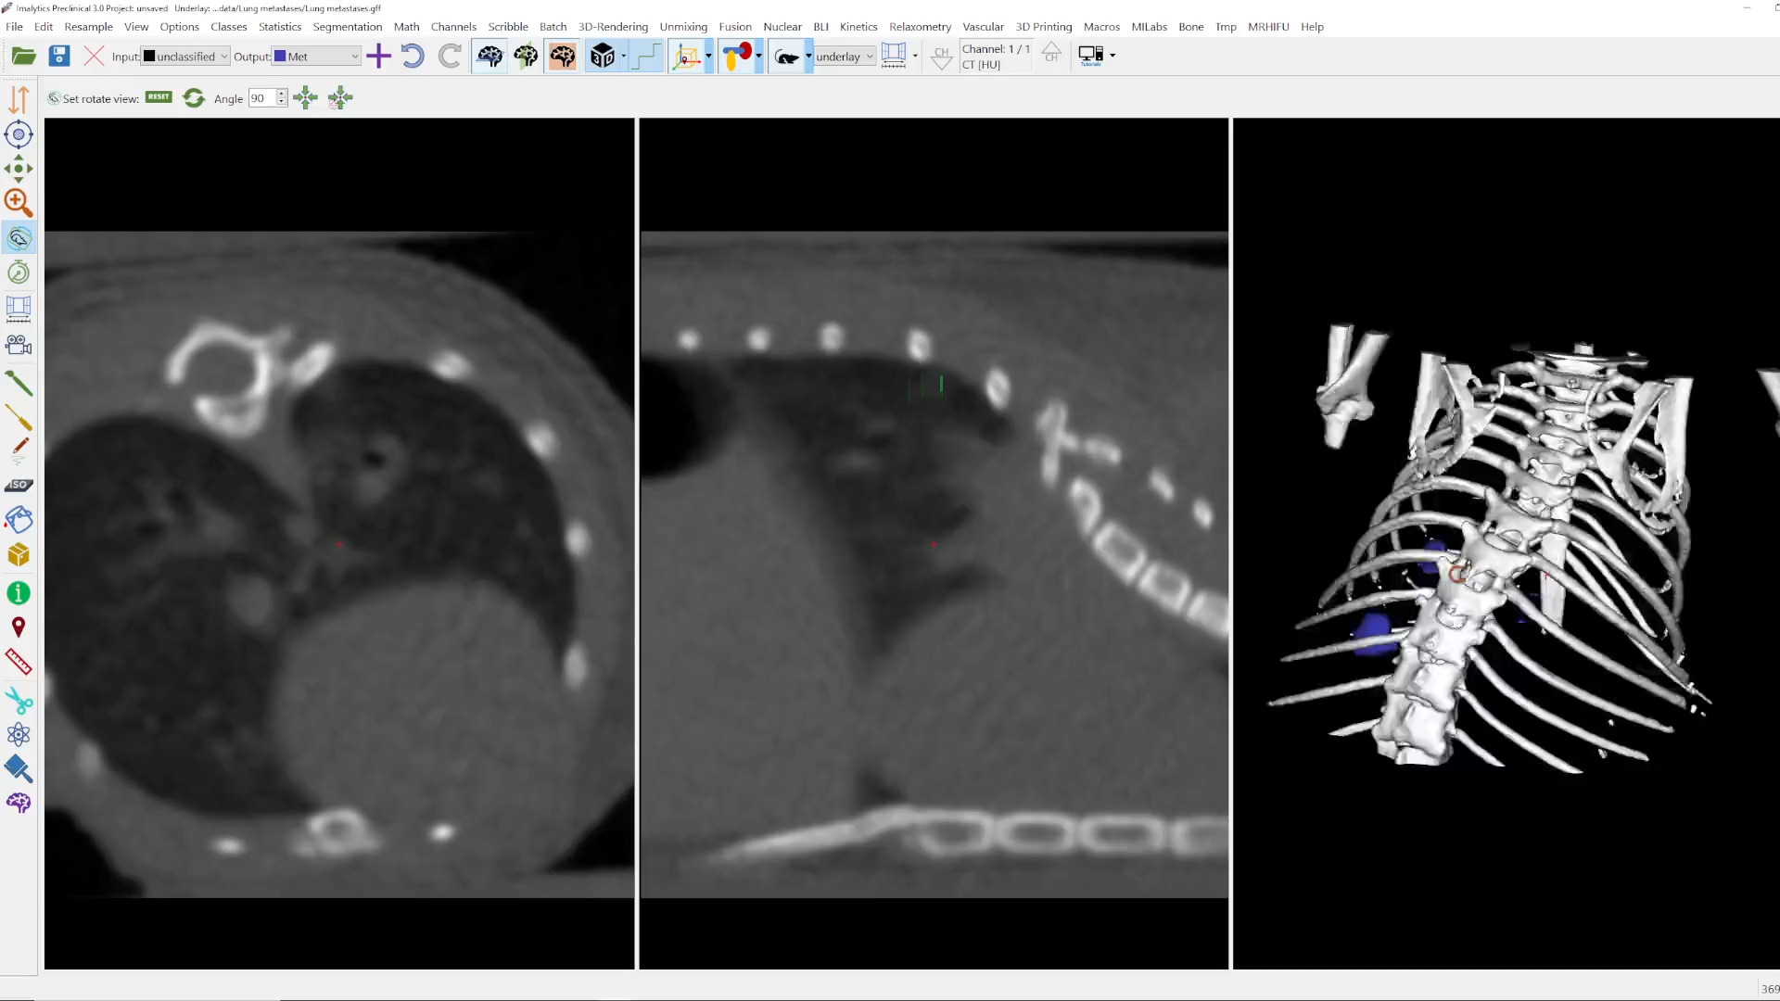Switch to the previous channel with CH down arrow
This screenshot has width=1780, height=1001.
coord(942,58)
